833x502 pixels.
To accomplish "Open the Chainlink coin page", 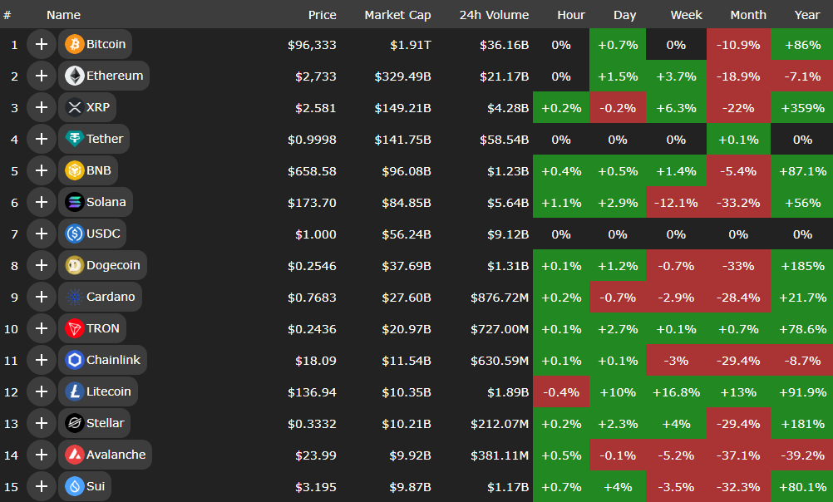I will coord(113,360).
